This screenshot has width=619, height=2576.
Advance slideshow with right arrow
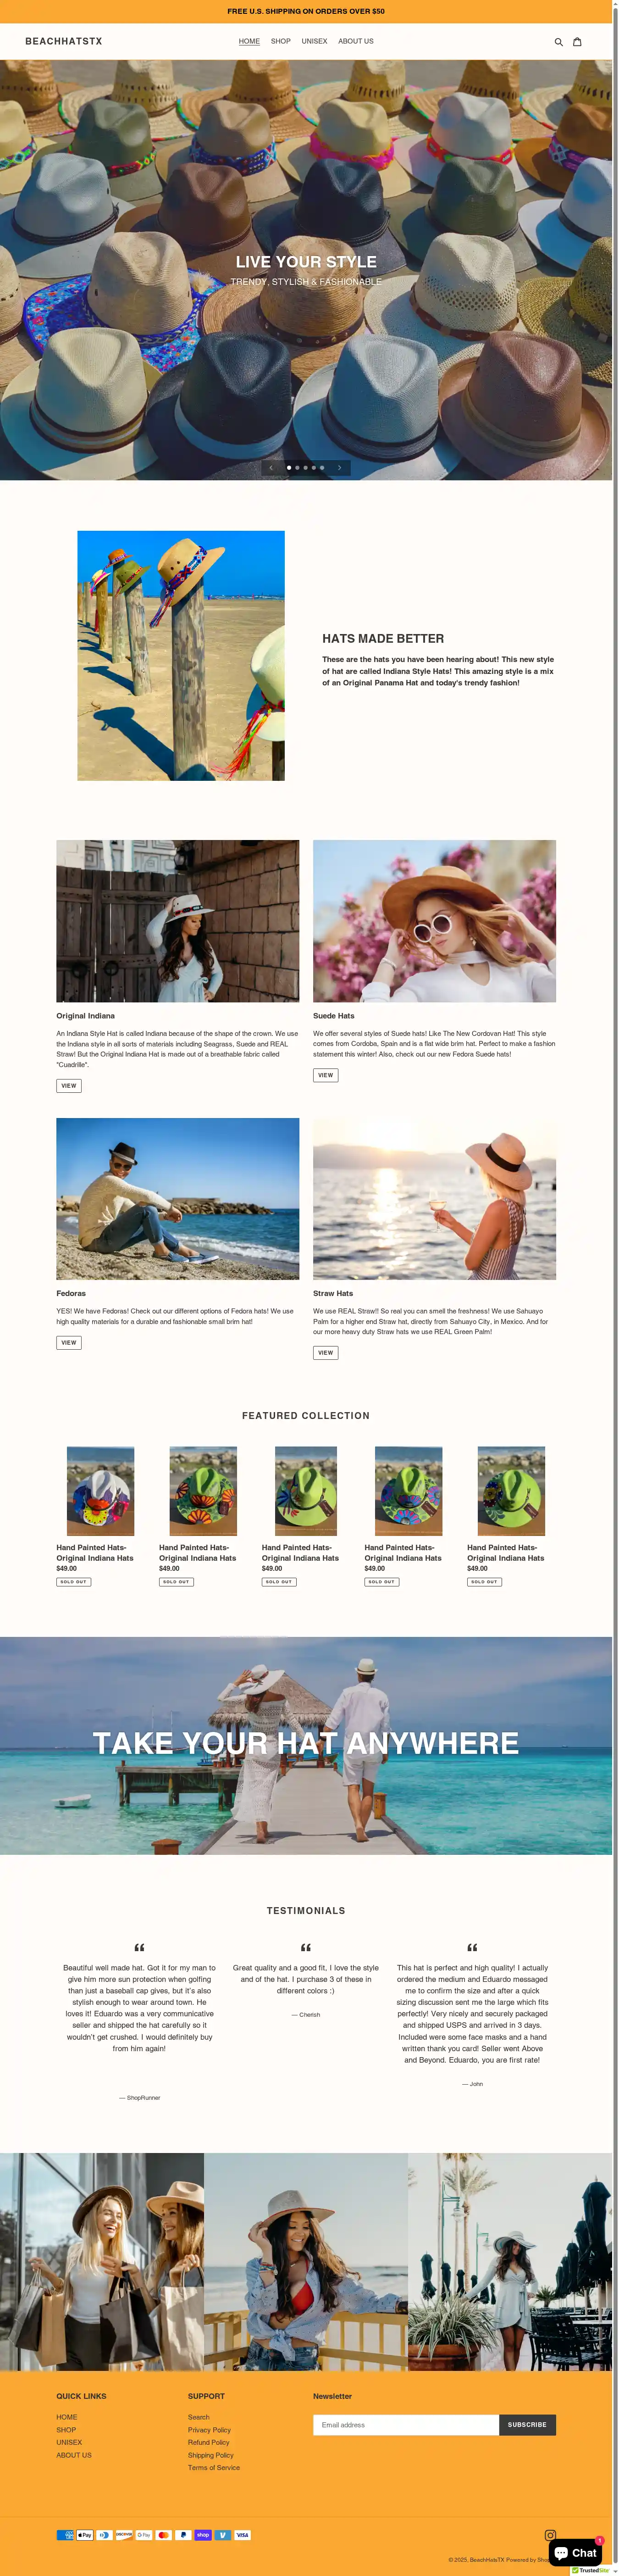pos(340,467)
